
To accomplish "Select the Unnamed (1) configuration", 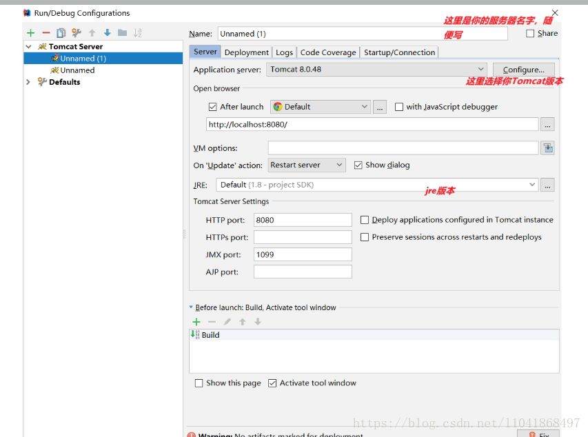I will 103,58.
